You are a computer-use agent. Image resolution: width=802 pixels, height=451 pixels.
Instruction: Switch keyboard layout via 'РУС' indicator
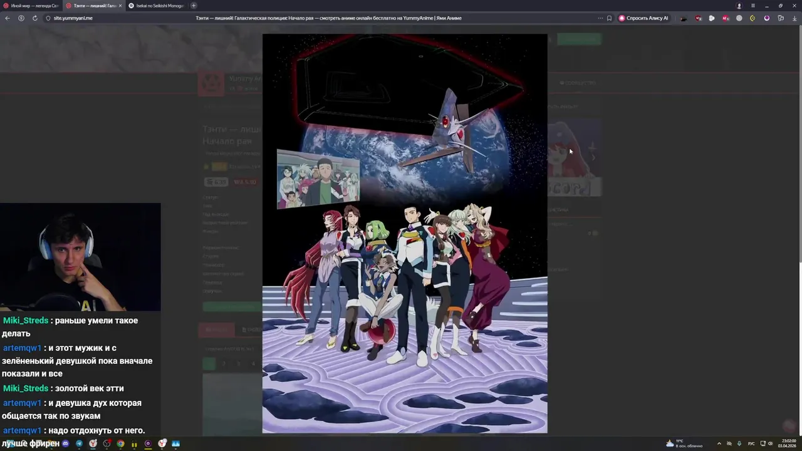click(x=751, y=443)
